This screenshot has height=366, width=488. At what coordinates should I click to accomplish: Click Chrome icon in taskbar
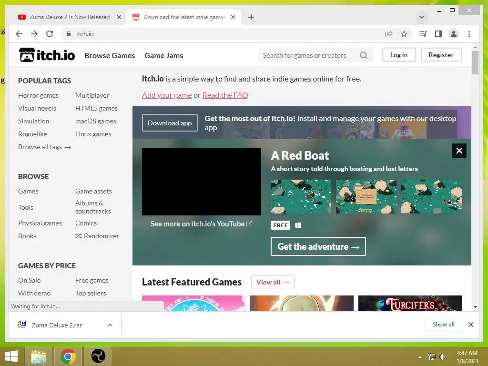coord(68,356)
